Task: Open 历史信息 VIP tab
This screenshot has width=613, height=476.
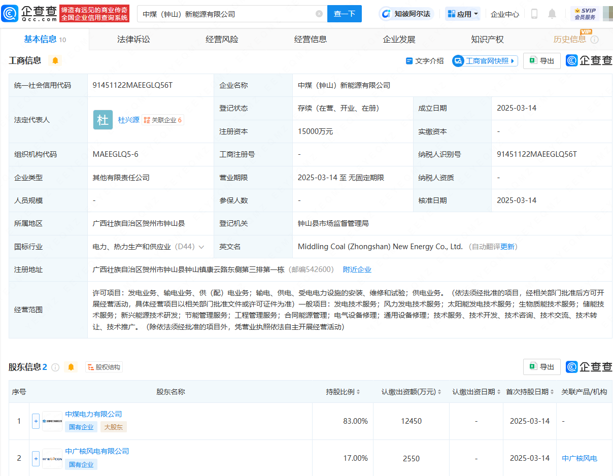Action: pos(570,39)
